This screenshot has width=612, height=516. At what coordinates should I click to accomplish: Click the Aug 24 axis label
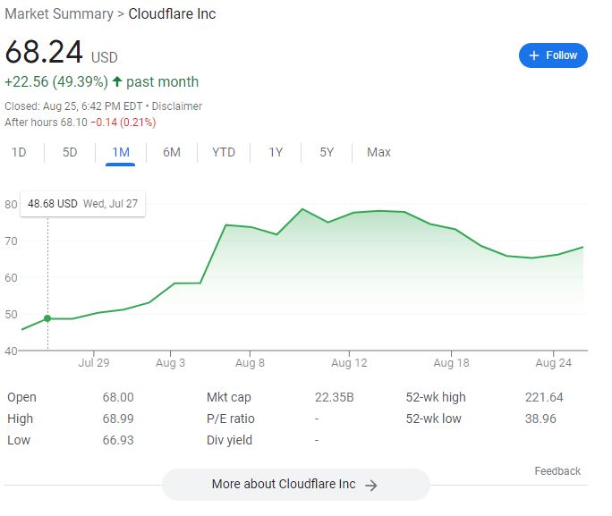(554, 363)
